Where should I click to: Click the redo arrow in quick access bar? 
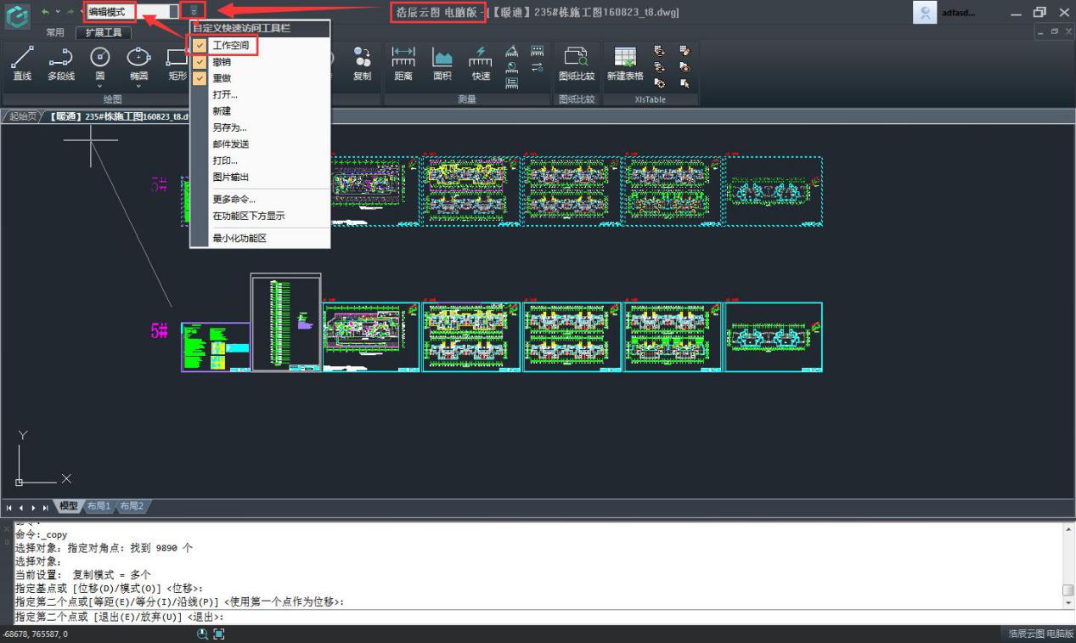coord(70,12)
